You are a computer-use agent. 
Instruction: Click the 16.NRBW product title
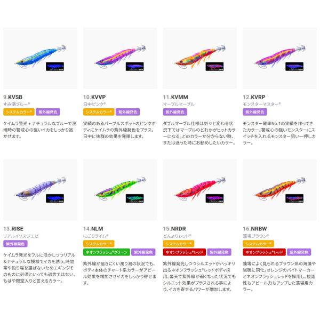coord(255,229)
